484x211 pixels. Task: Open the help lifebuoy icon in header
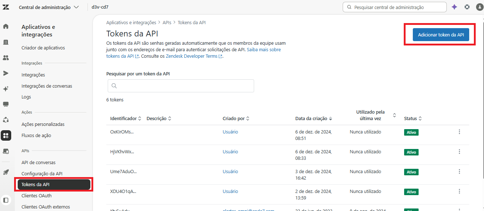(467, 7)
